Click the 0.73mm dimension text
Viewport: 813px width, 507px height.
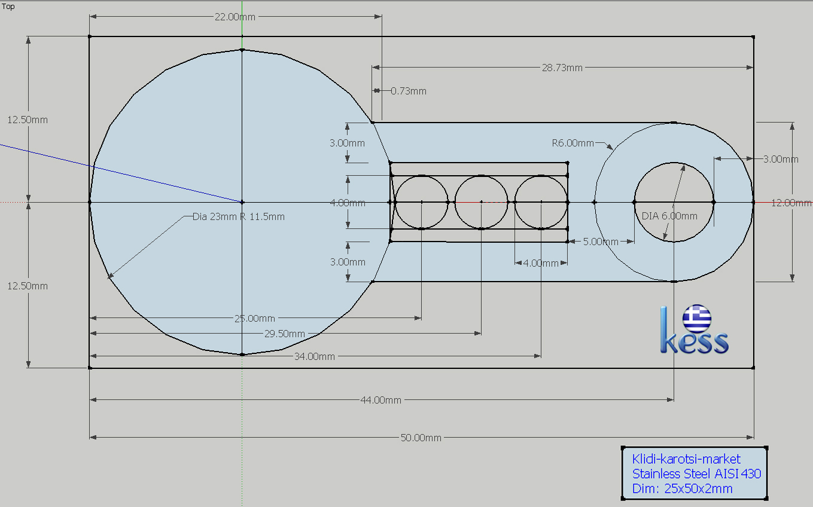pyautogui.click(x=409, y=91)
